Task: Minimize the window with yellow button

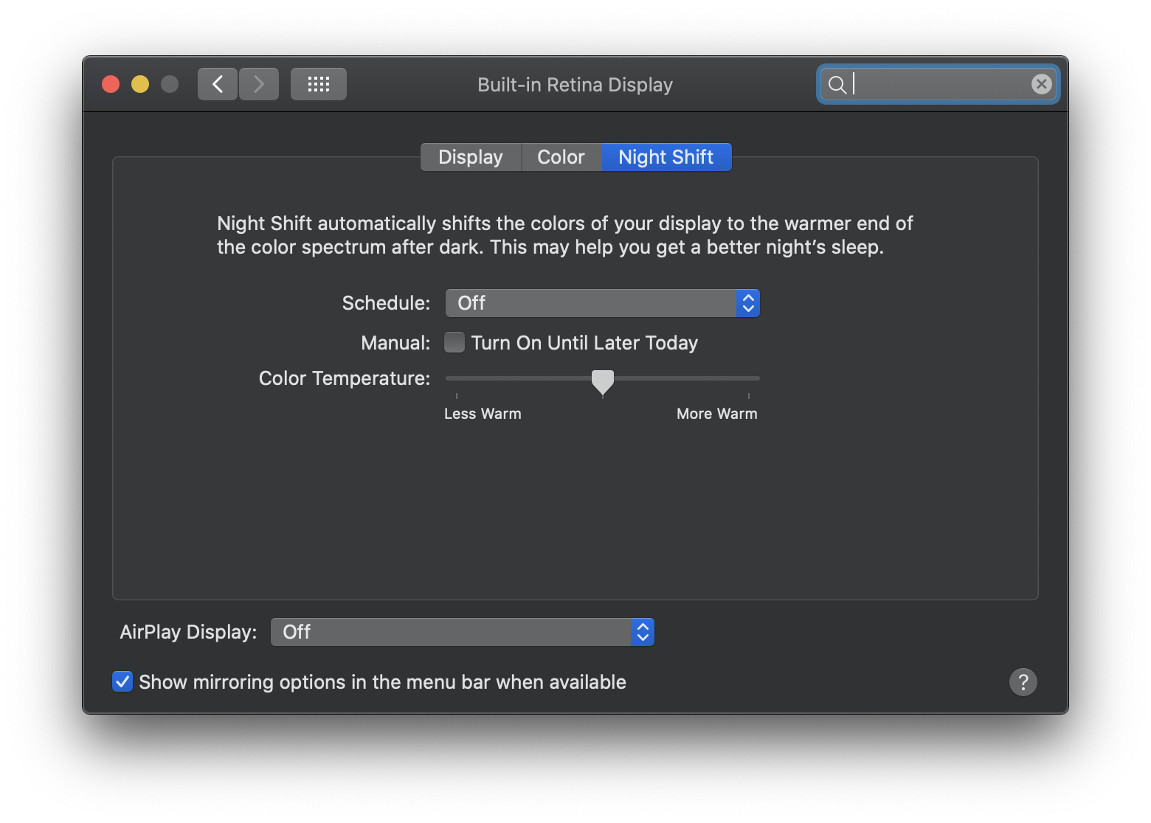Action: point(140,84)
